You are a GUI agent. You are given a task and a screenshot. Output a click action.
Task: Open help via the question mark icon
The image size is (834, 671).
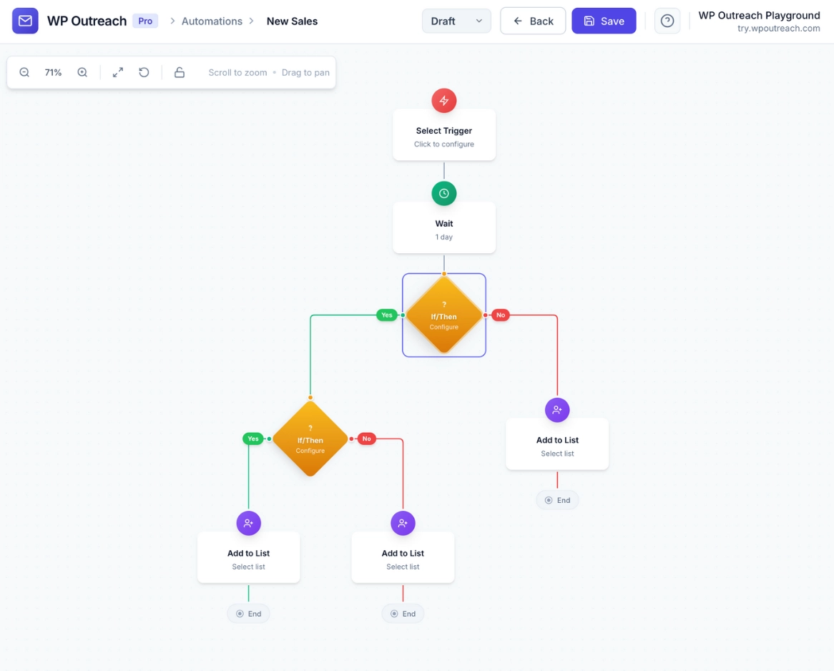pos(667,21)
